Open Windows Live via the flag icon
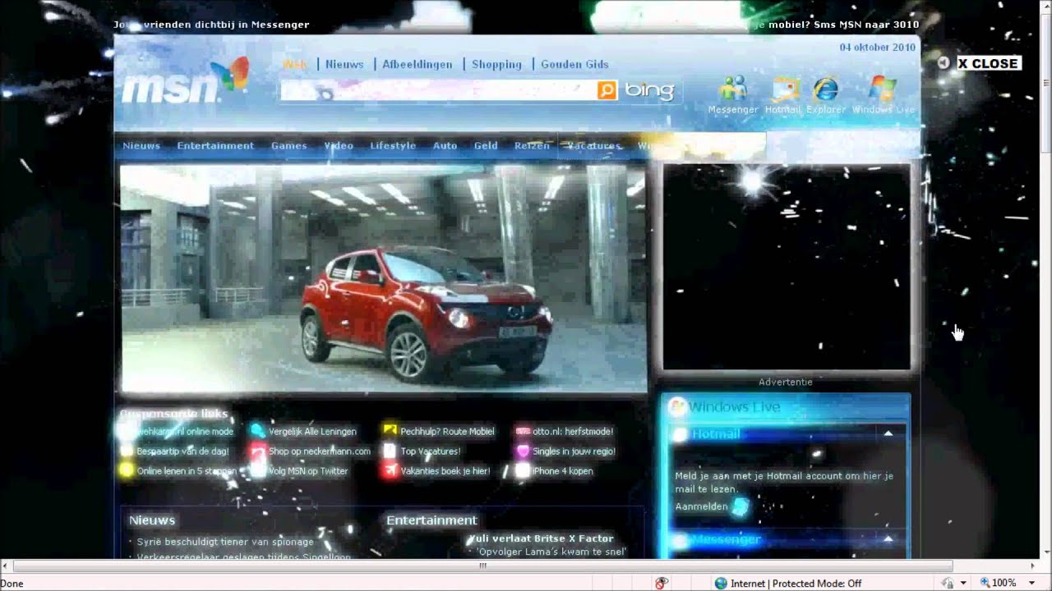 point(883,89)
